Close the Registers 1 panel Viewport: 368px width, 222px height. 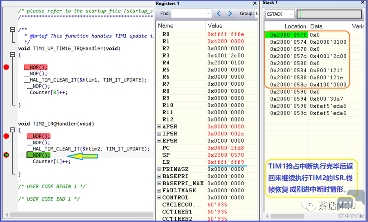click(254, 3)
